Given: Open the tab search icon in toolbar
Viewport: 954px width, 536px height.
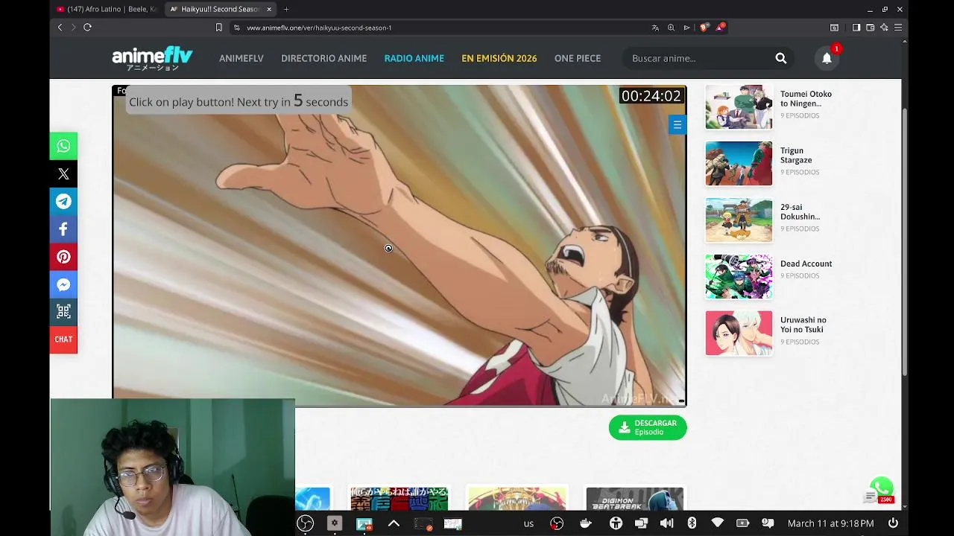Looking at the screenshot, I should (x=834, y=28).
